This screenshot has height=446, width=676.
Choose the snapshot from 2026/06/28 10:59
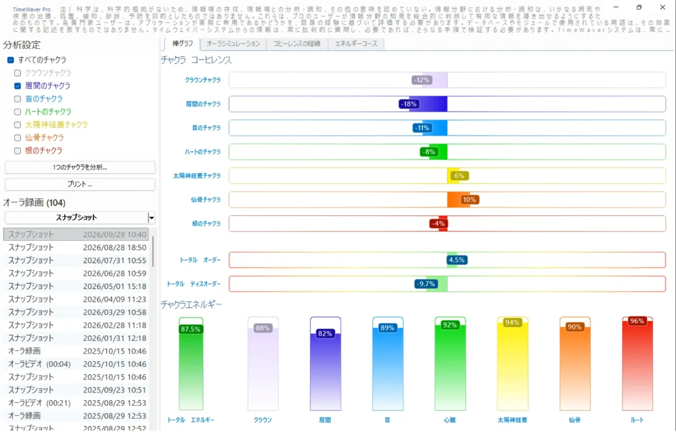77,273
